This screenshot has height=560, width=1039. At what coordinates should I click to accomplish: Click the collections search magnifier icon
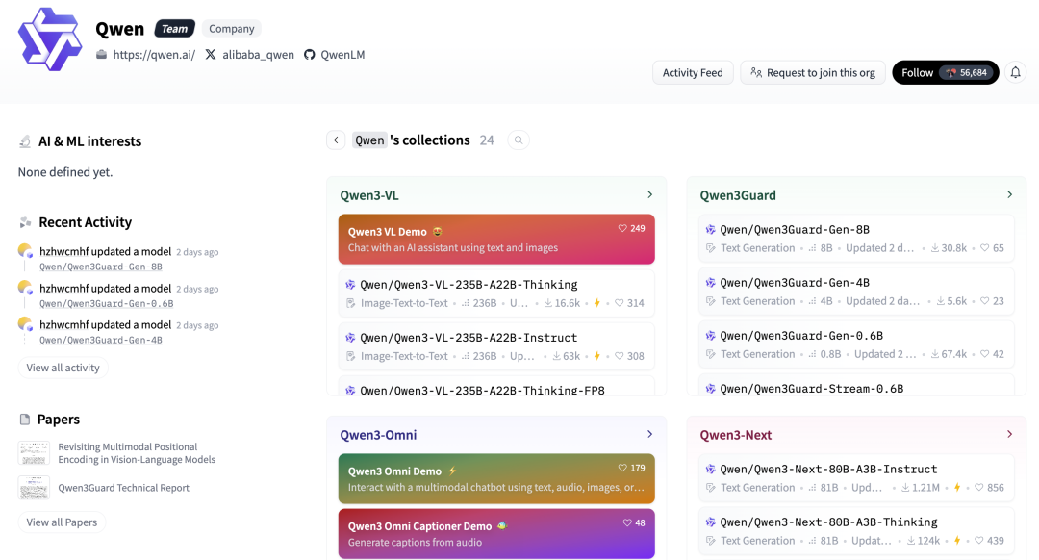point(519,140)
